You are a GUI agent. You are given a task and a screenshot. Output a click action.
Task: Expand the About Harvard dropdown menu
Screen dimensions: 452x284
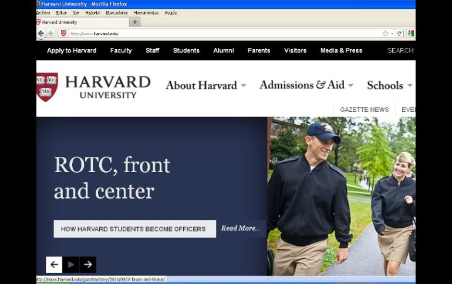point(205,85)
